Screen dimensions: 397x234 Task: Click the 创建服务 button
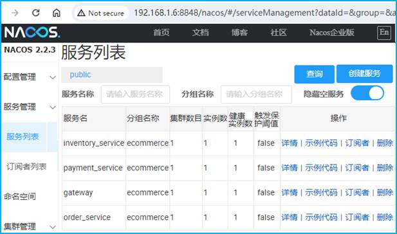click(x=364, y=74)
